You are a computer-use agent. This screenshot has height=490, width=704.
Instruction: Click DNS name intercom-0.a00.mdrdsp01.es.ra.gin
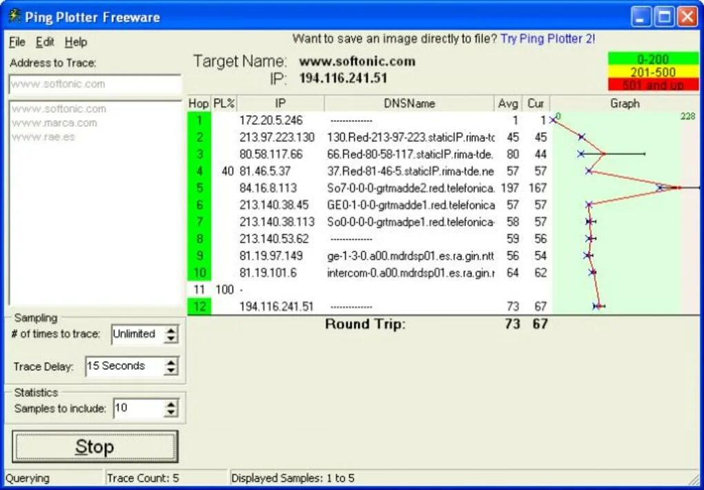click(411, 273)
